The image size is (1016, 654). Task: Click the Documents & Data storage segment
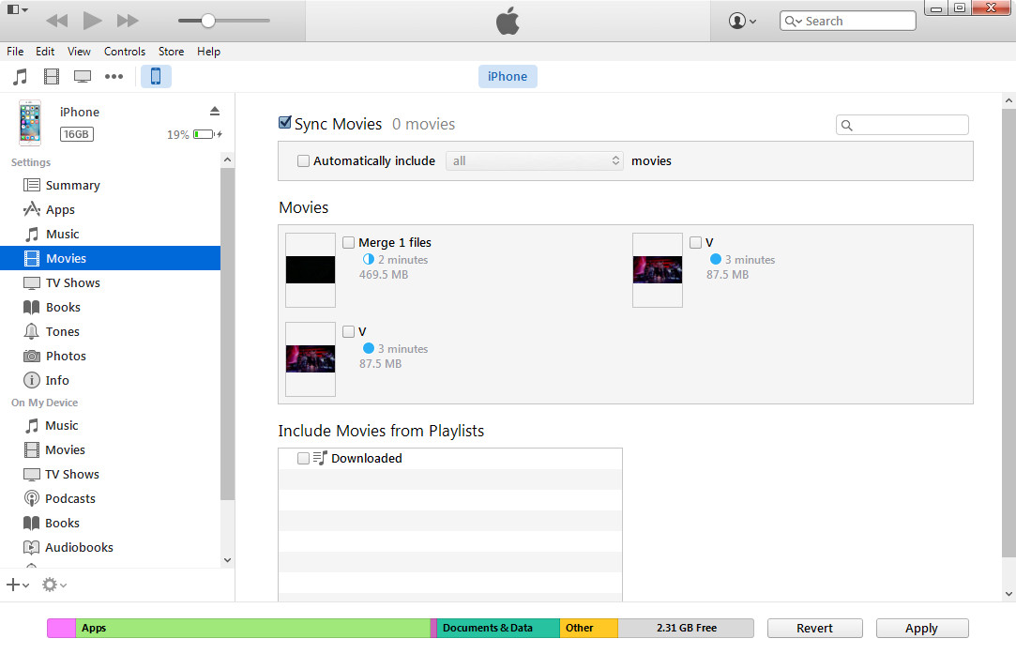point(498,628)
